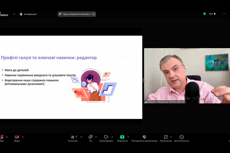Click bullet Навички порівняння вихідного та цільового текстів

click(40, 75)
